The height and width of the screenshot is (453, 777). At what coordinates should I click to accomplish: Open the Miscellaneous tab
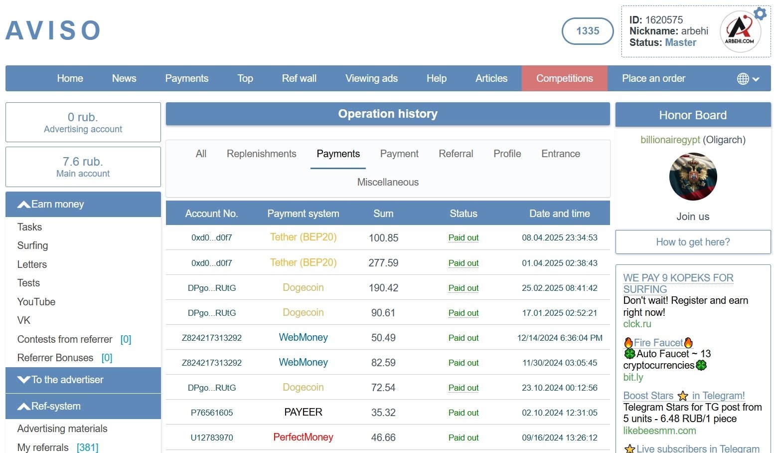click(x=388, y=183)
